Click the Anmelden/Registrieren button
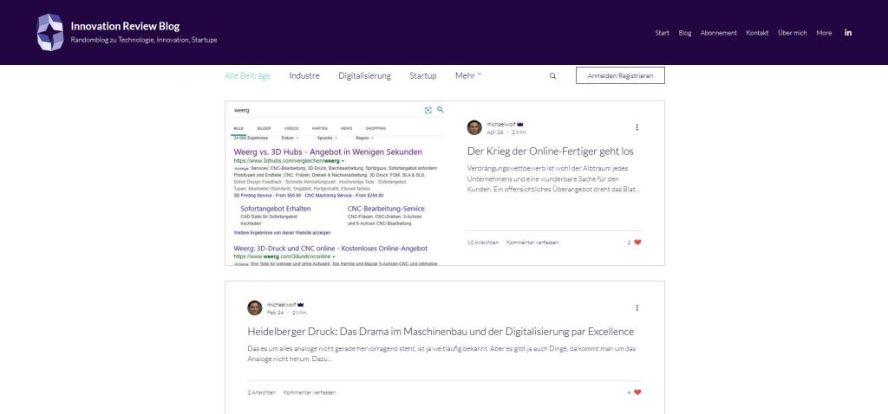Image resolution: width=888 pixels, height=414 pixels. (620, 75)
